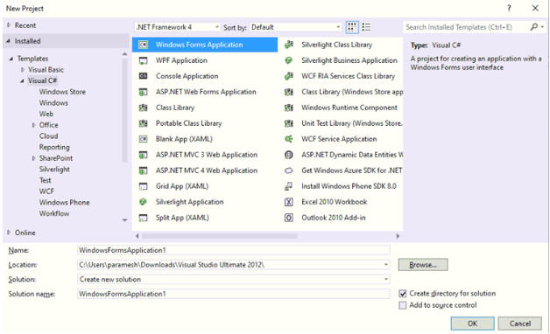
Task: Click the help question mark button
Action: [509, 9]
